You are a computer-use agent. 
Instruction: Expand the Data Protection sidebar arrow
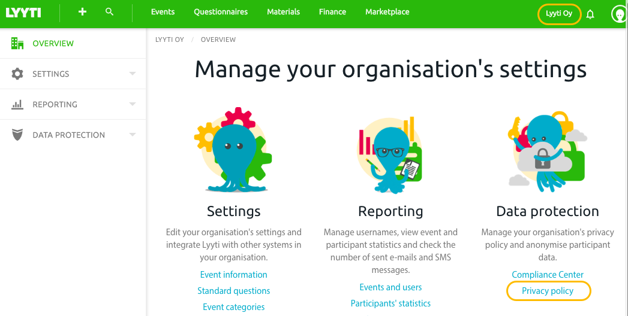pyautogui.click(x=133, y=135)
